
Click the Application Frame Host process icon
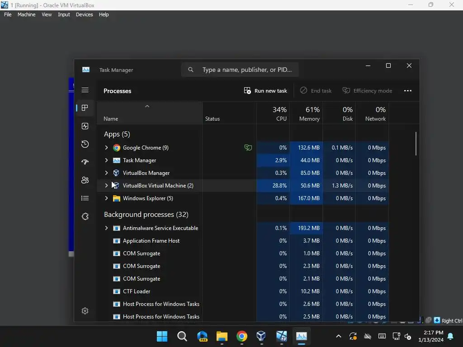coord(117,241)
